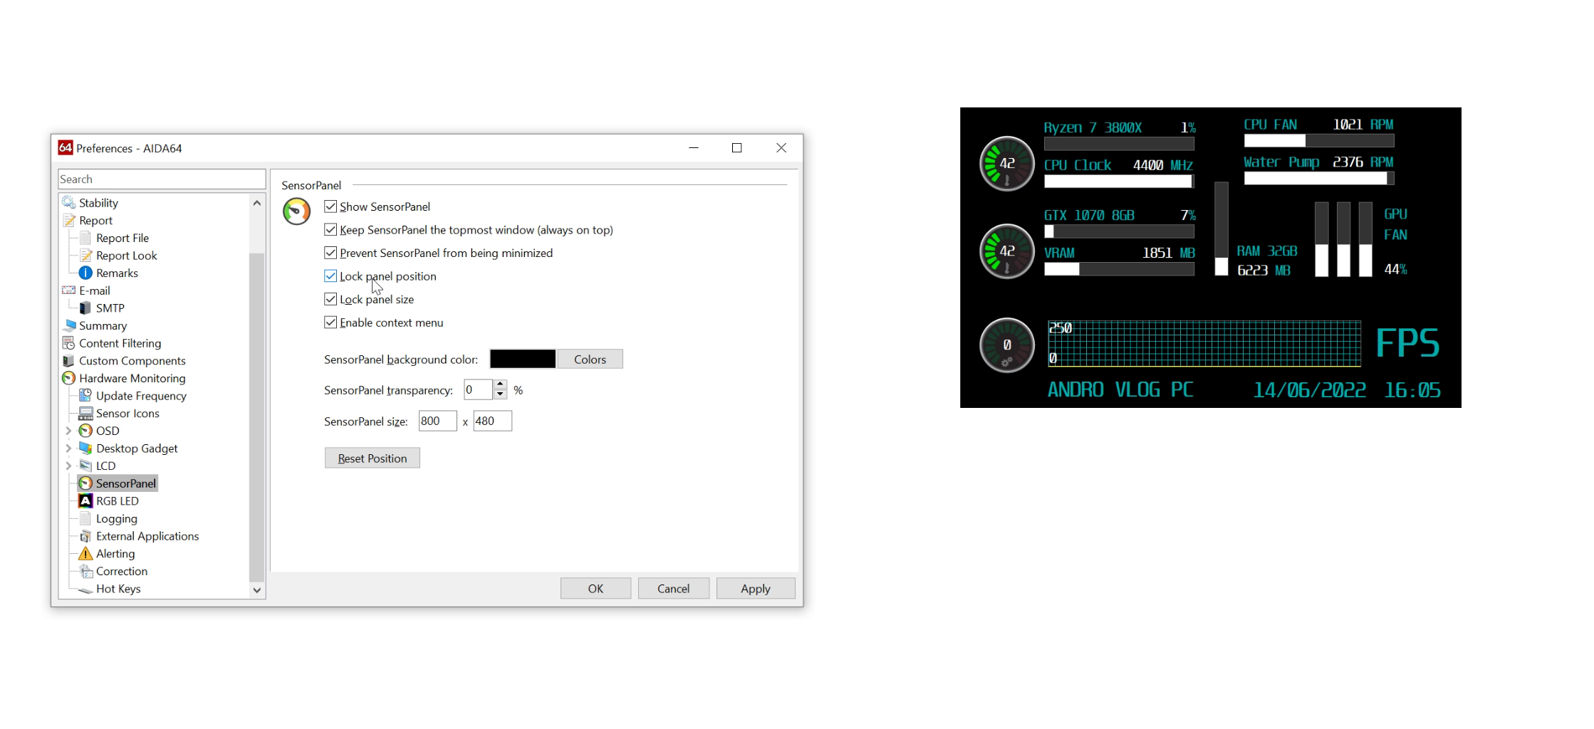The image size is (1594, 729).
Task: Uncheck Show SensorPanel
Action: 330,206
